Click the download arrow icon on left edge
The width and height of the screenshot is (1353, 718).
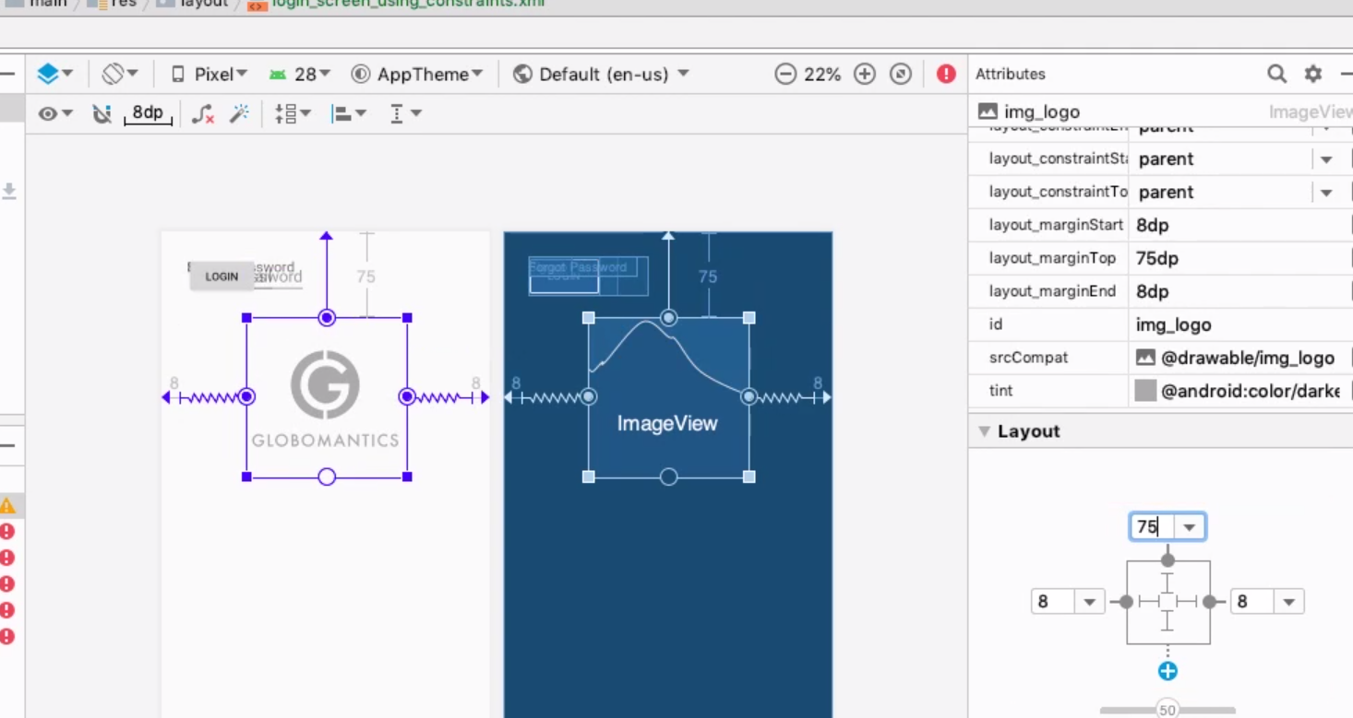(9, 191)
